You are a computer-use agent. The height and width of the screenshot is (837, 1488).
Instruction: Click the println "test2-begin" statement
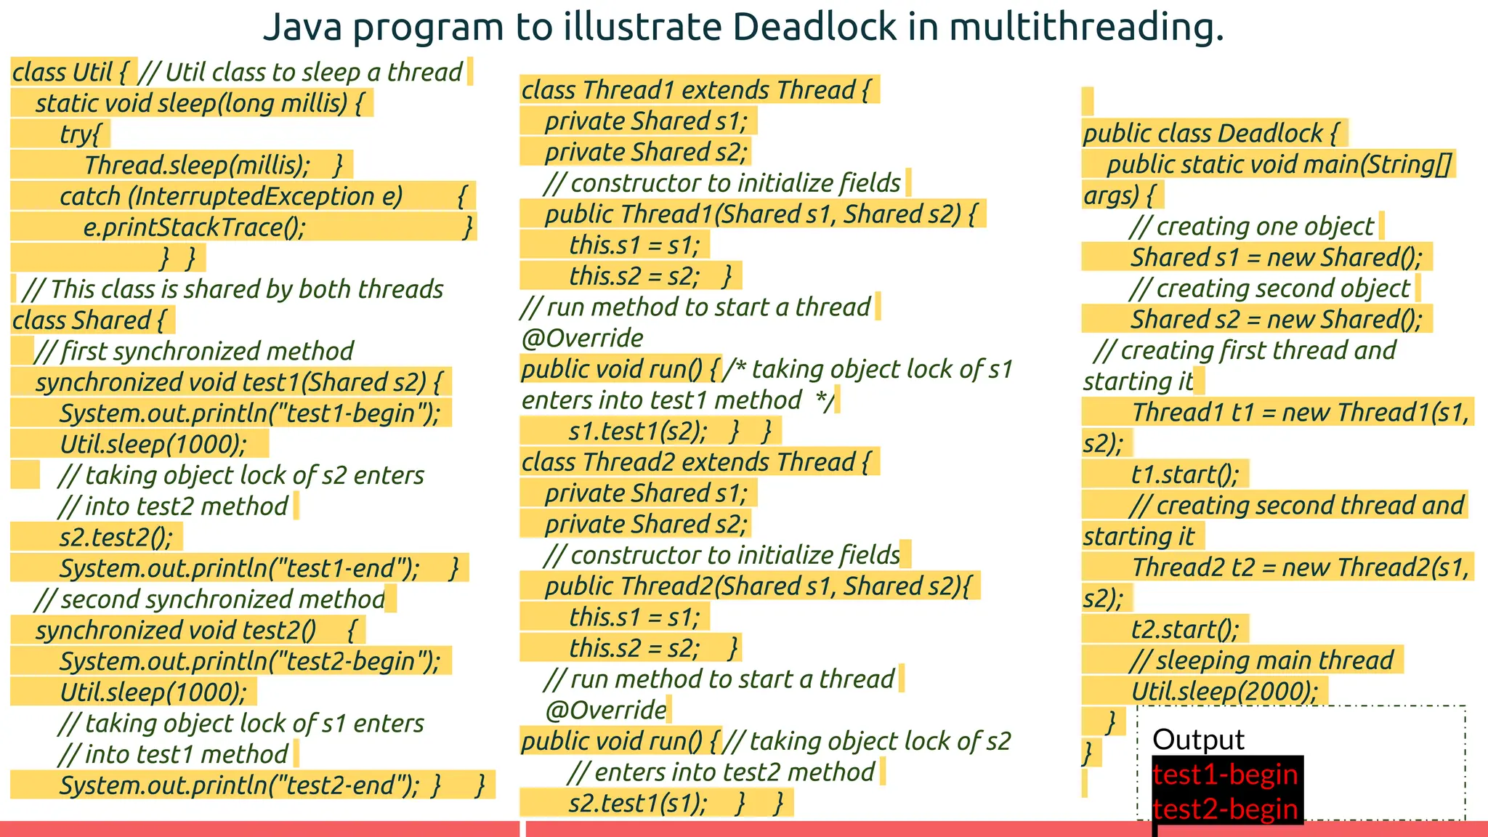[x=250, y=661]
